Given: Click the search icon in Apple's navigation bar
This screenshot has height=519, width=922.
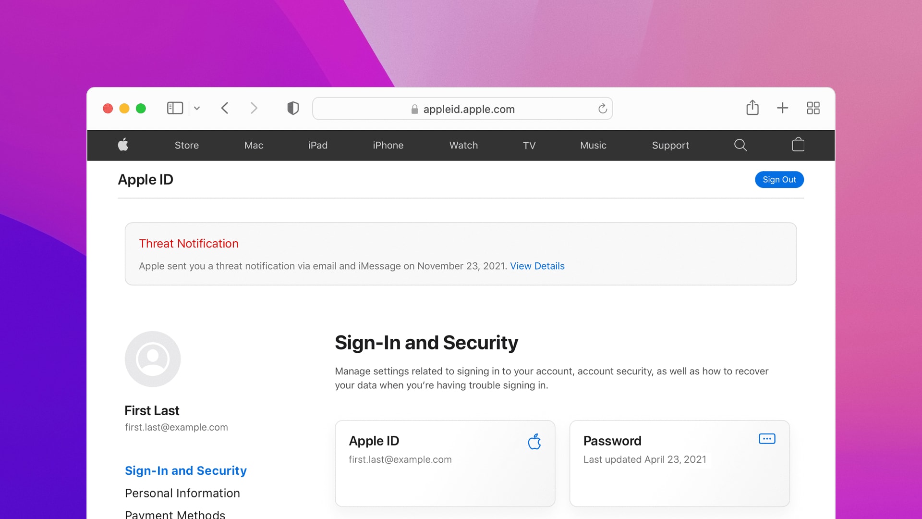Looking at the screenshot, I should 740,145.
